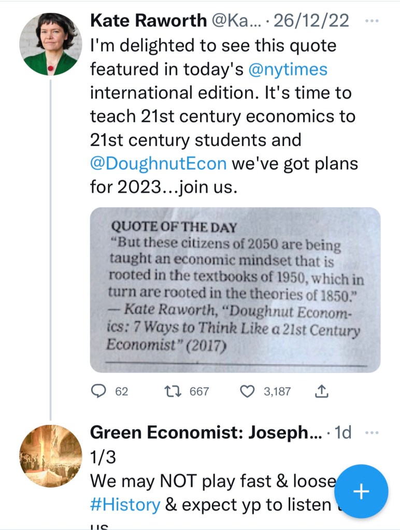View the 3,187 likes count
400x530 pixels.
point(277,392)
